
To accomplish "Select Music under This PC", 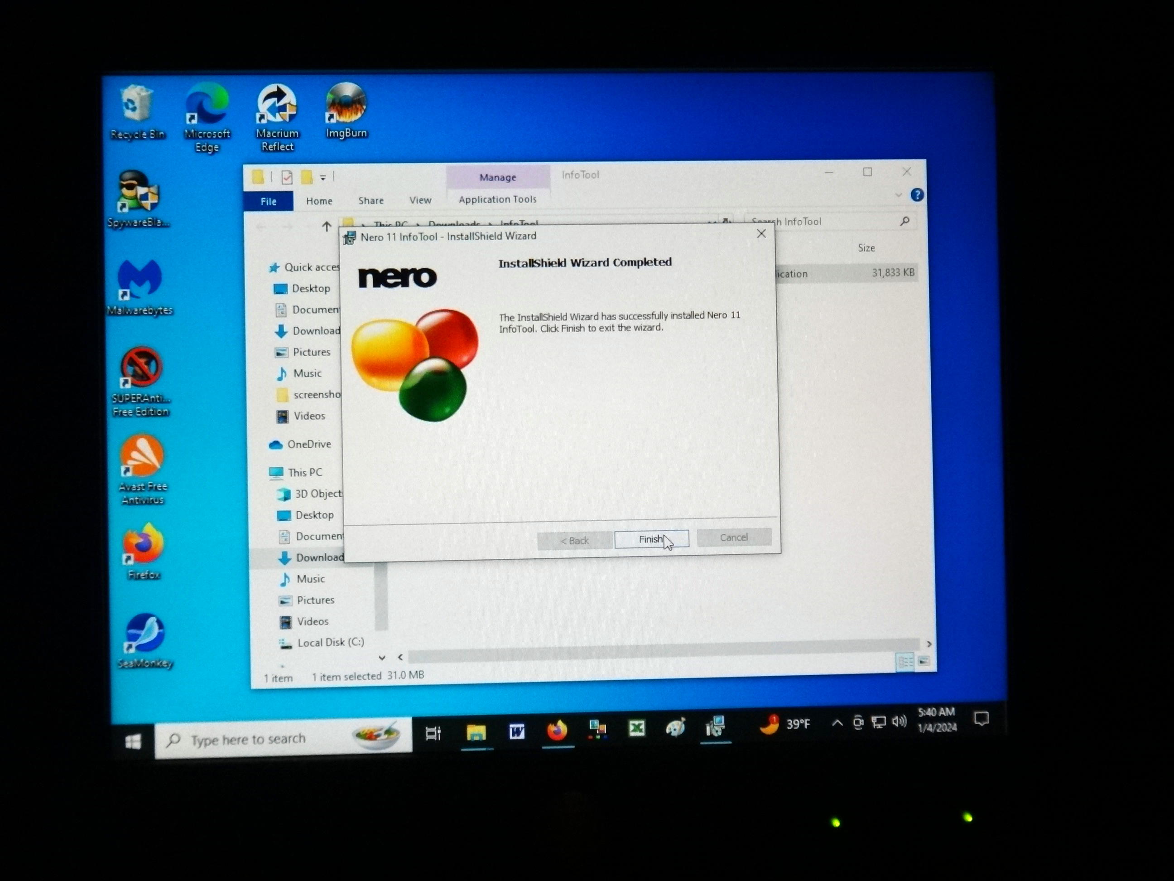I will tap(303, 579).
